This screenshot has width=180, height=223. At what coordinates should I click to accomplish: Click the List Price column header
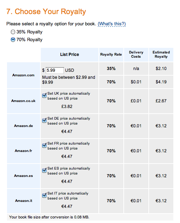(x=70, y=55)
